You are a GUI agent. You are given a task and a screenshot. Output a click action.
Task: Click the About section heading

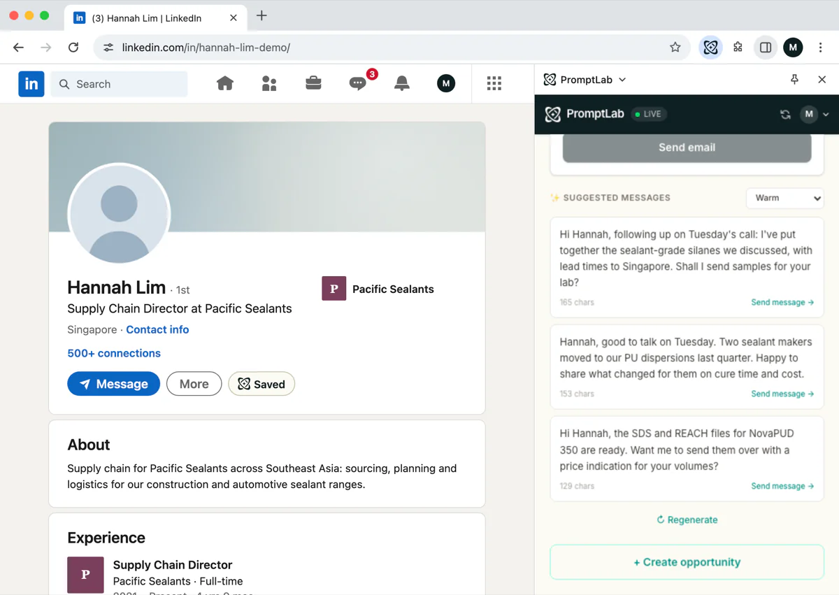coord(89,445)
